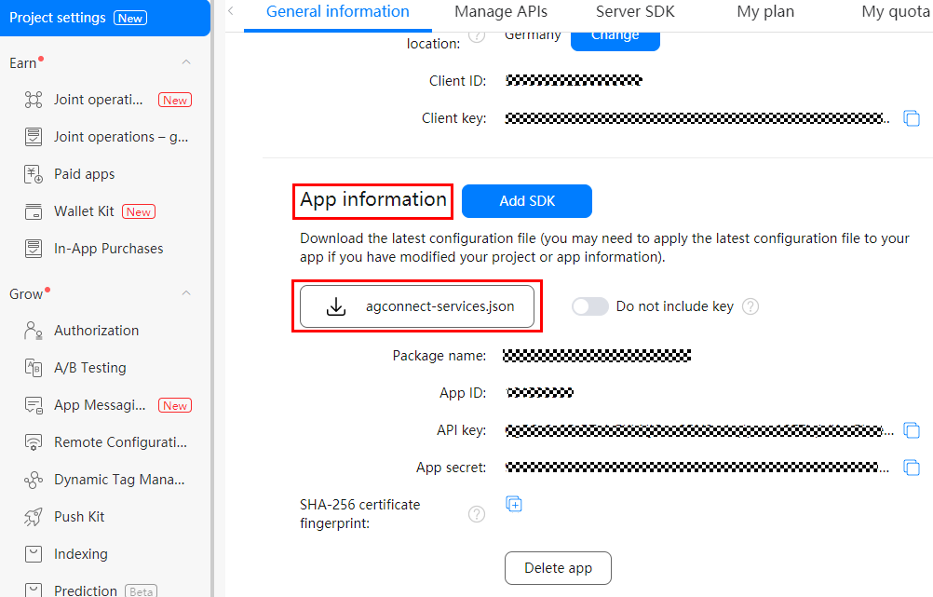The image size is (933, 597).
Task: Click the Delete app button
Action: point(558,568)
